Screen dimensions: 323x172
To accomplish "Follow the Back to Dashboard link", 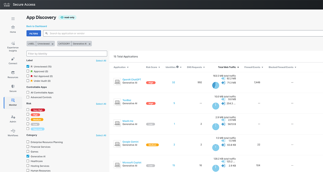I will [x=37, y=26].
